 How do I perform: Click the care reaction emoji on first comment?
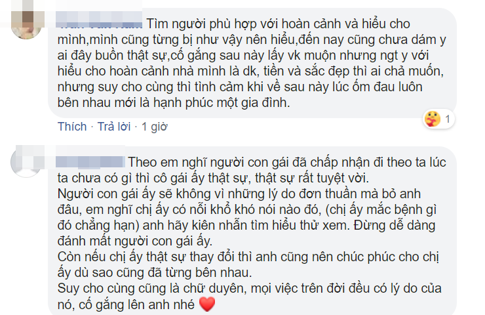click(x=433, y=119)
